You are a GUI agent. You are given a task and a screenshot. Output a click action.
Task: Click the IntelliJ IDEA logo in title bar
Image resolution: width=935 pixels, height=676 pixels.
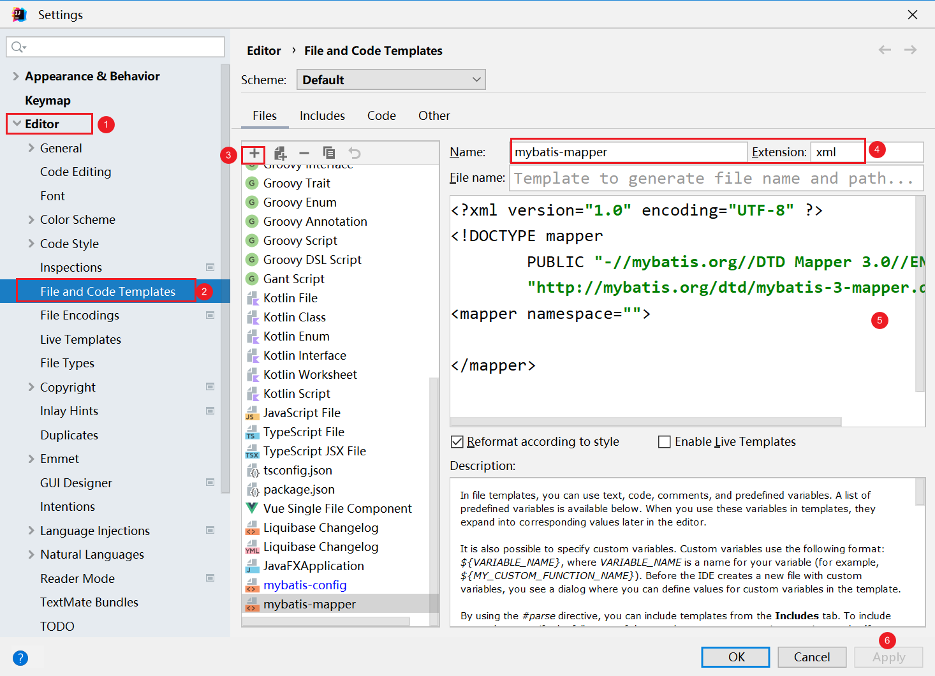[x=19, y=14]
